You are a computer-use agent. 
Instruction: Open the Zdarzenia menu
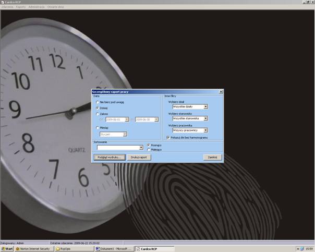tap(7, 7)
